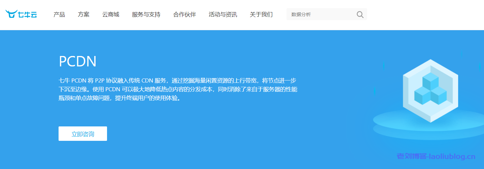The width and height of the screenshot is (484, 169).
Task: Click the hexagon cube illustration
Action: [430, 91]
